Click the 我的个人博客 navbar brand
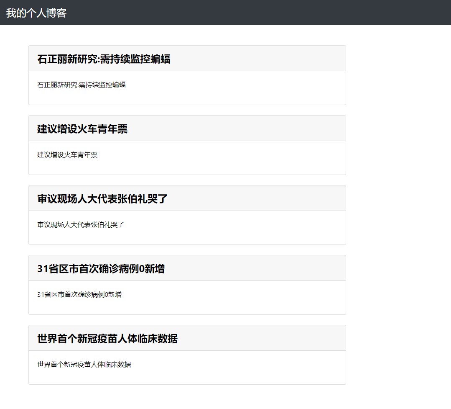This screenshot has width=451, height=409. click(x=36, y=13)
